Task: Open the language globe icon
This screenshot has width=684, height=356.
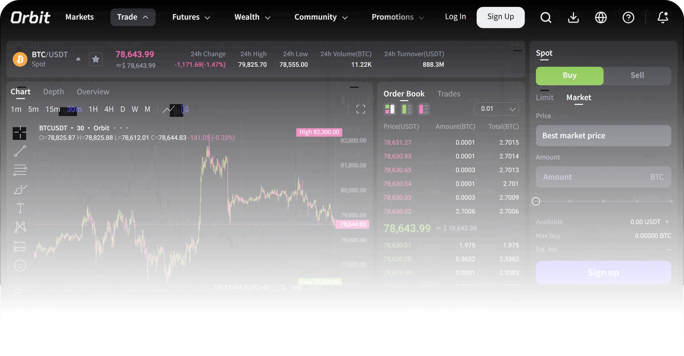Action: click(601, 18)
